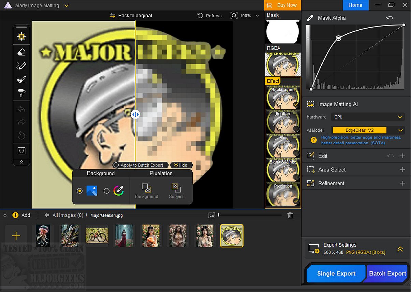
Task: Click the Mask Alpha reset arrow
Action: tap(390, 18)
